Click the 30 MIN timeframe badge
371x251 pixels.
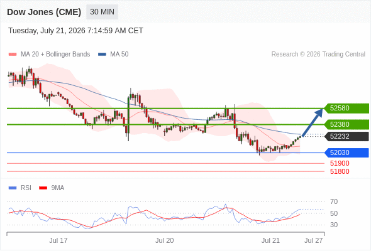[102, 12]
